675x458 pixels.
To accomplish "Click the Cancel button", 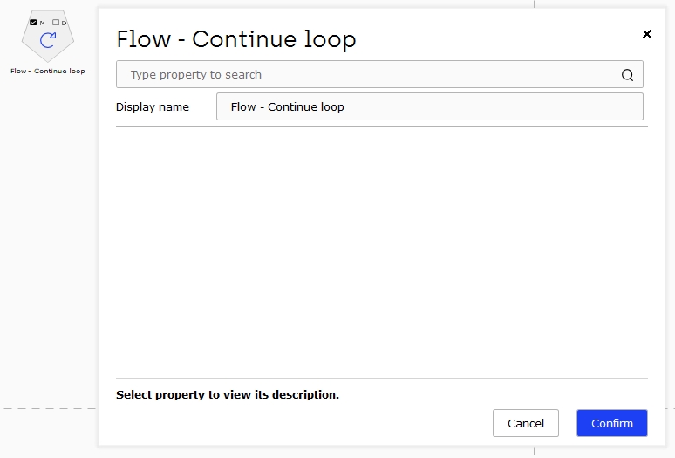I will coord(526,423).
